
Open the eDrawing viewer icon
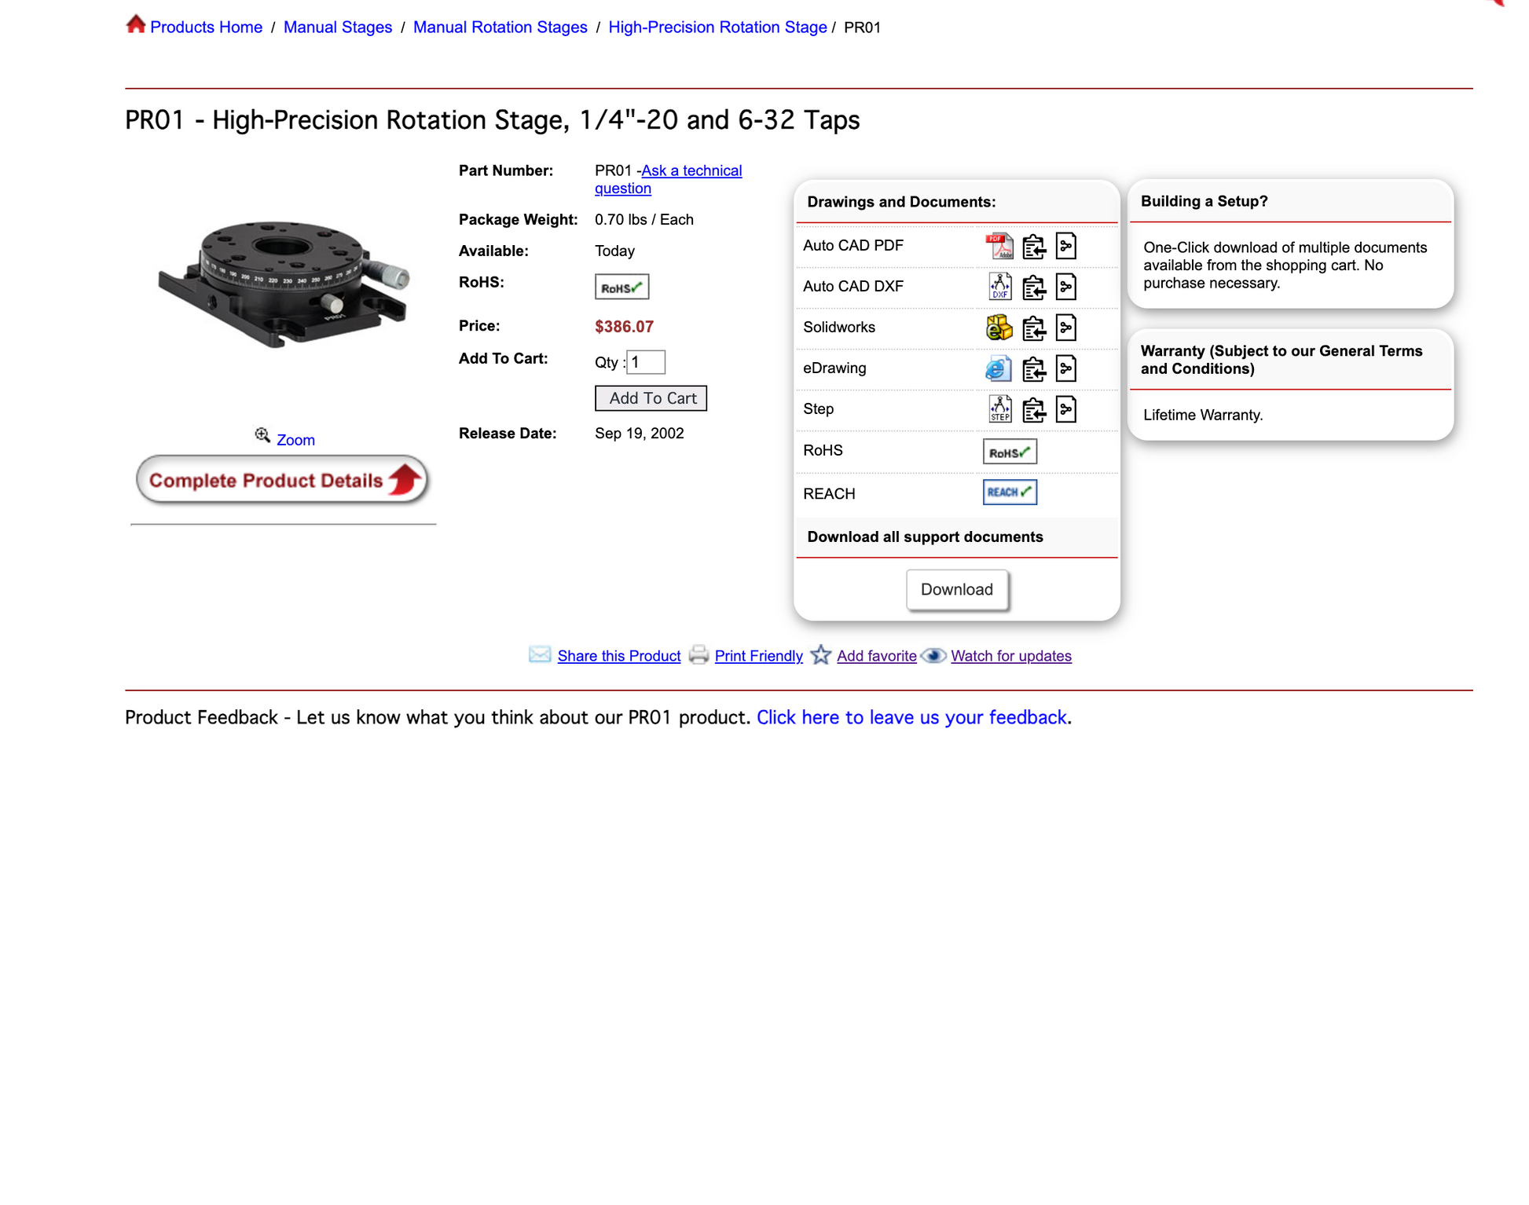click(x=999, y=368)
